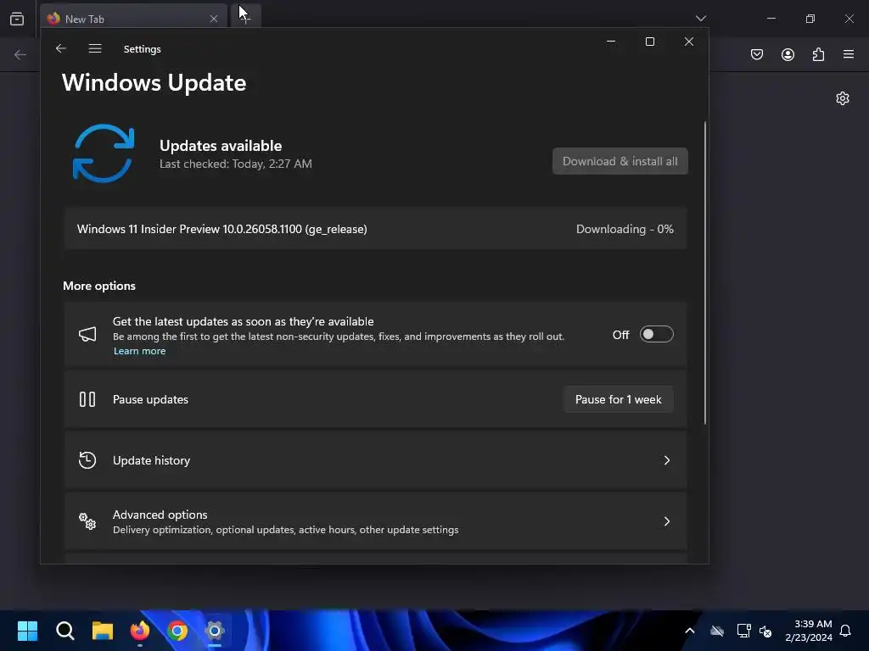
Task: Maximize the Settings window
Action: coord(650,42)
